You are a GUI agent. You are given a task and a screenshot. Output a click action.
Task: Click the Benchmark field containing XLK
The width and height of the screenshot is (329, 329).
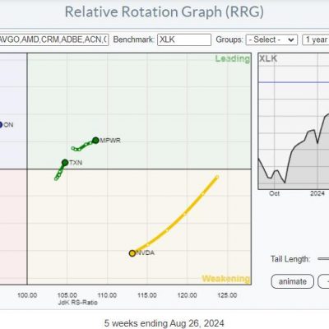(184, 39)
